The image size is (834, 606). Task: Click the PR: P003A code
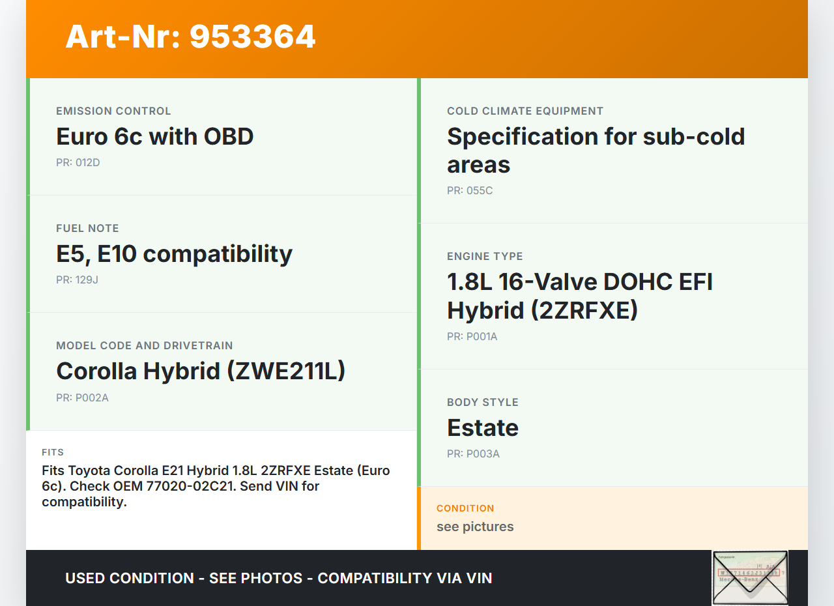coord(473,454)
